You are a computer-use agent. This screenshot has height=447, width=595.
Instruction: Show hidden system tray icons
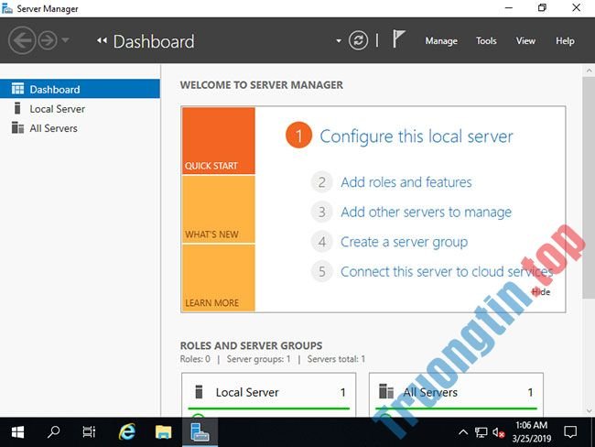(x=463, y=432)
